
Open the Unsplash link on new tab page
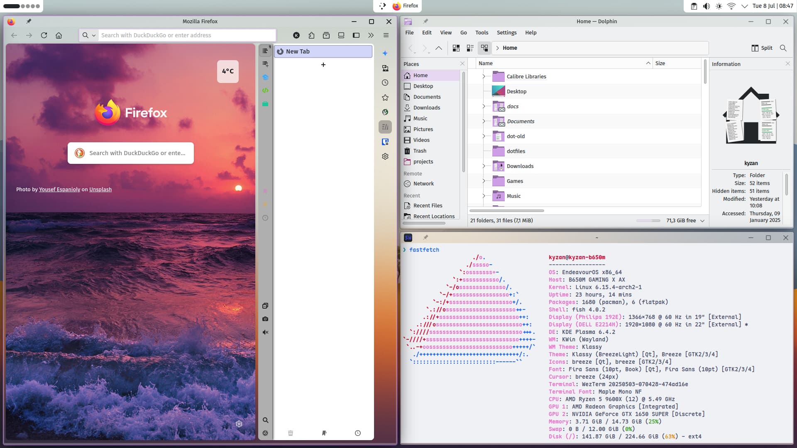100,190
